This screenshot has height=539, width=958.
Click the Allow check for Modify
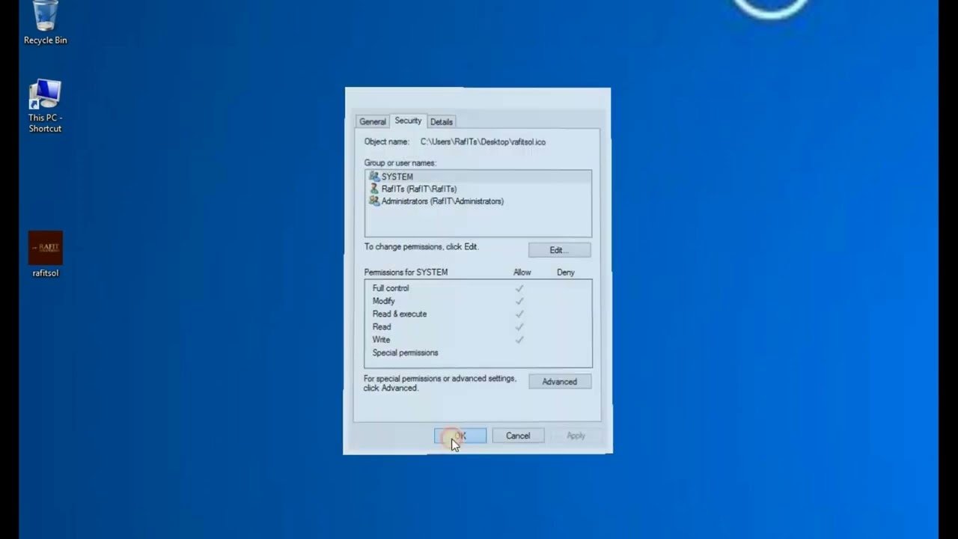519,301
